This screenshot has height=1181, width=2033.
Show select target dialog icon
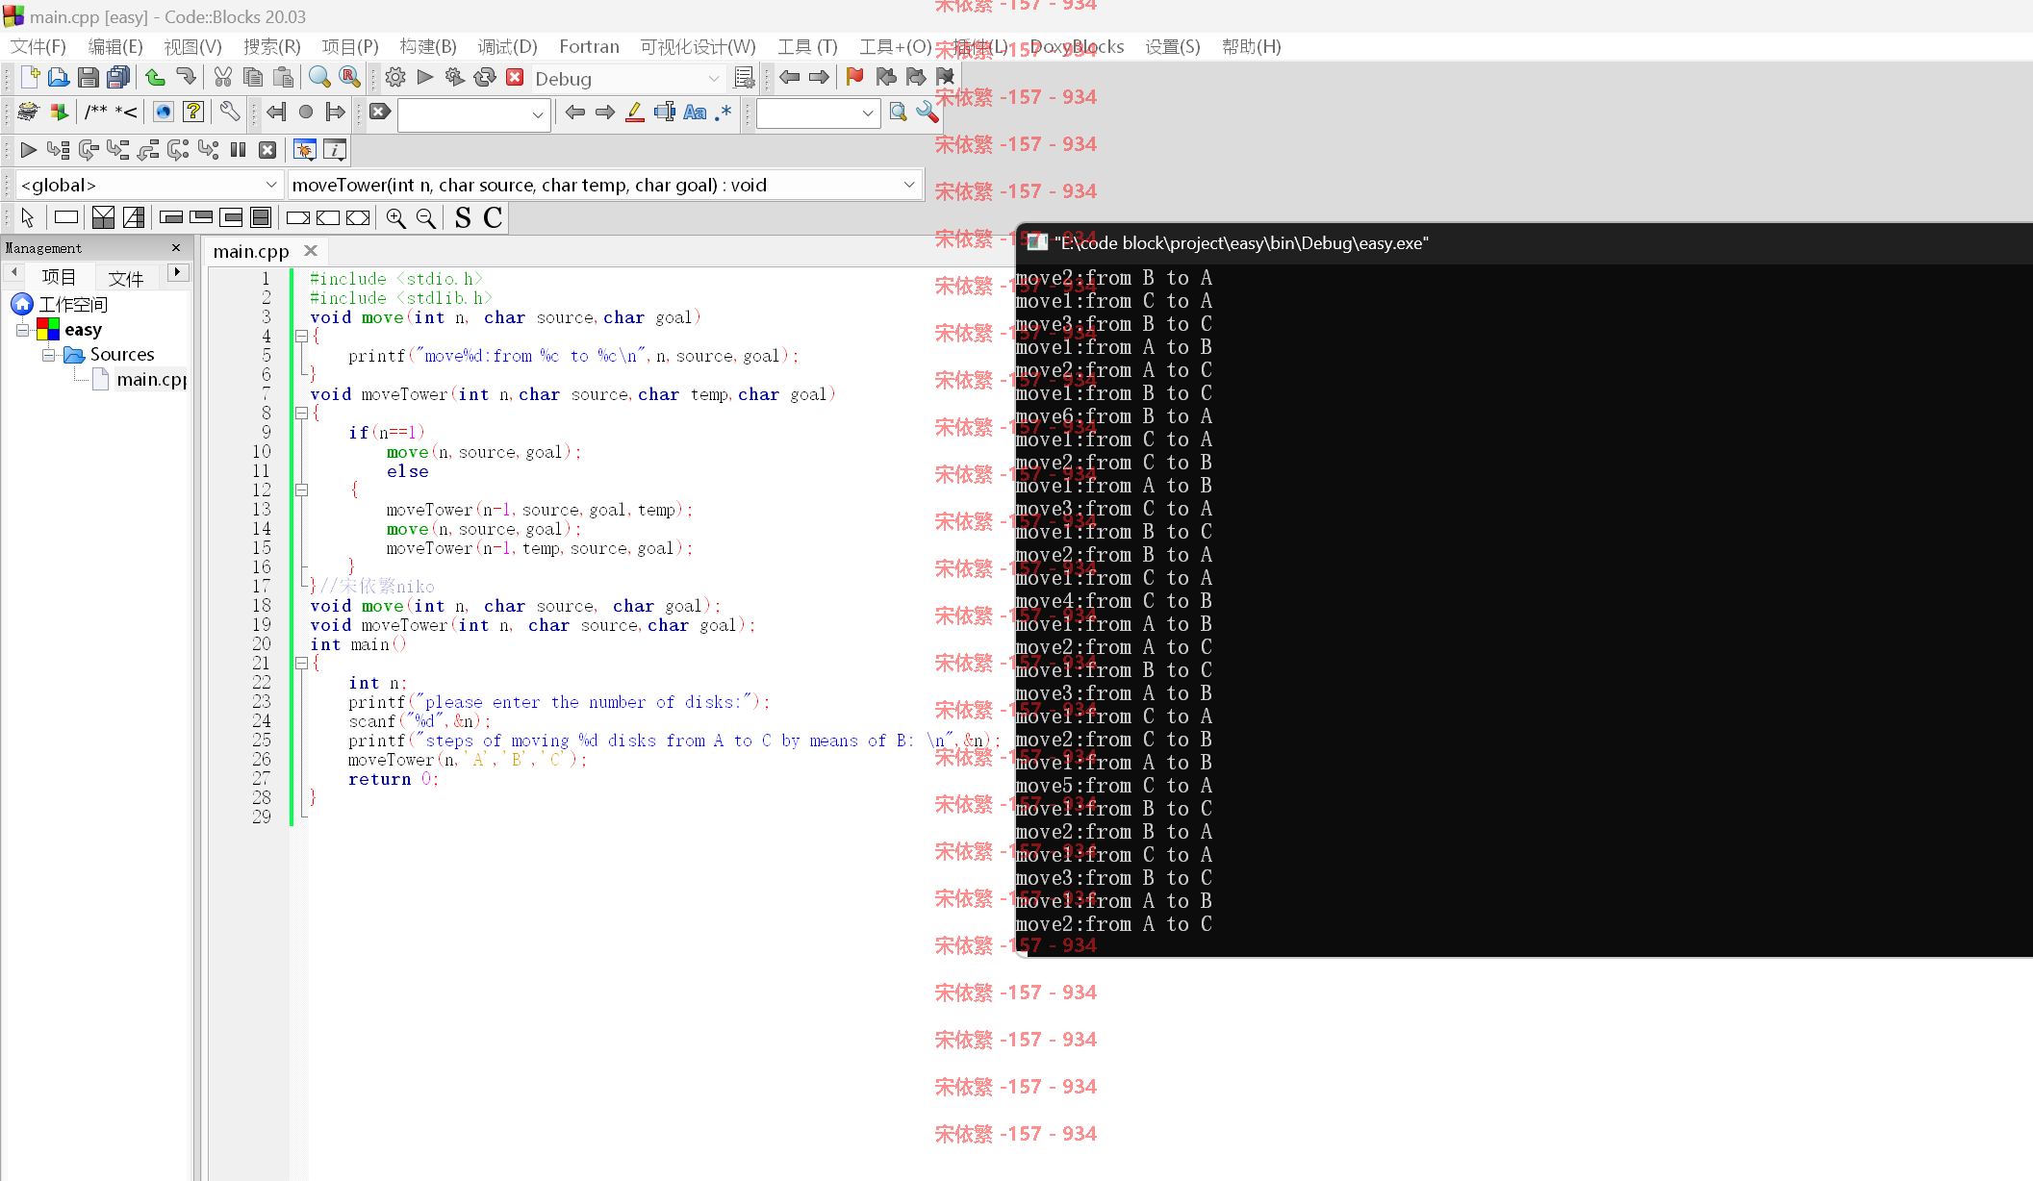[x=744, y=78]
